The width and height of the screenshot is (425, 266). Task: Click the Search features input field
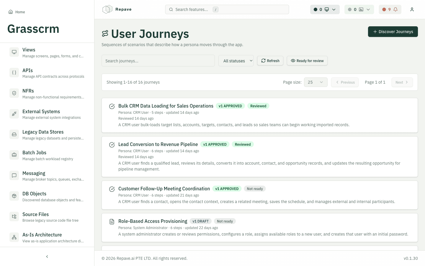point(227,9)
